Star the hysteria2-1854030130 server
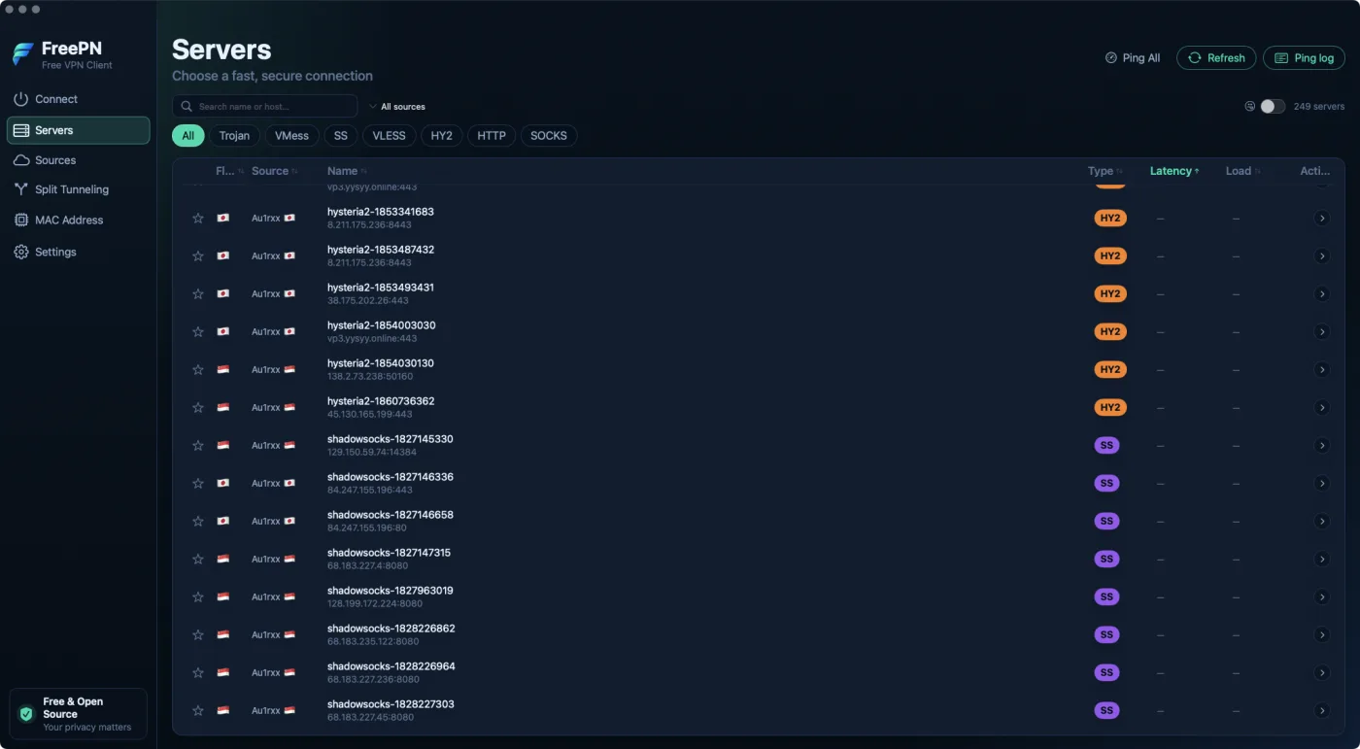The width and height of the screenshot is (1360, 749). [198, 370]
